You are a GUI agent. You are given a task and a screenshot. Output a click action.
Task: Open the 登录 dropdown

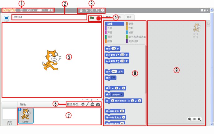[x=204, y=10]
